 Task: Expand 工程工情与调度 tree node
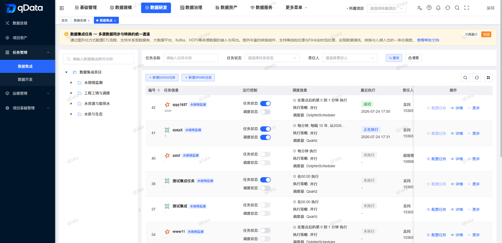point(71,93)
